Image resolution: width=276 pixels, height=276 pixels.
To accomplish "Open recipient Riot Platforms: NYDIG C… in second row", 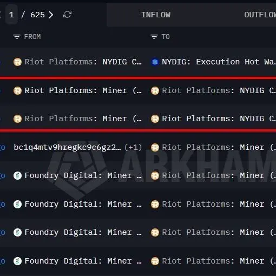I will (x=219, y=90).
